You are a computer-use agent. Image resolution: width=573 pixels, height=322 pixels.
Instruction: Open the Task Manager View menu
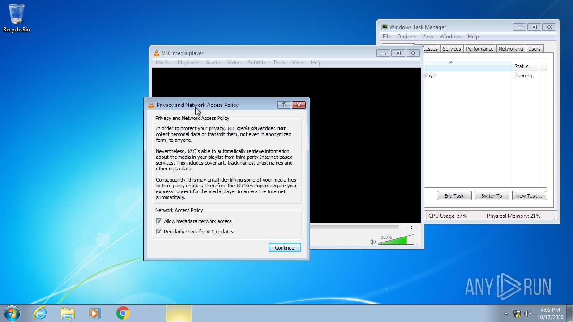pyautogui.click(x=428, y=37)
